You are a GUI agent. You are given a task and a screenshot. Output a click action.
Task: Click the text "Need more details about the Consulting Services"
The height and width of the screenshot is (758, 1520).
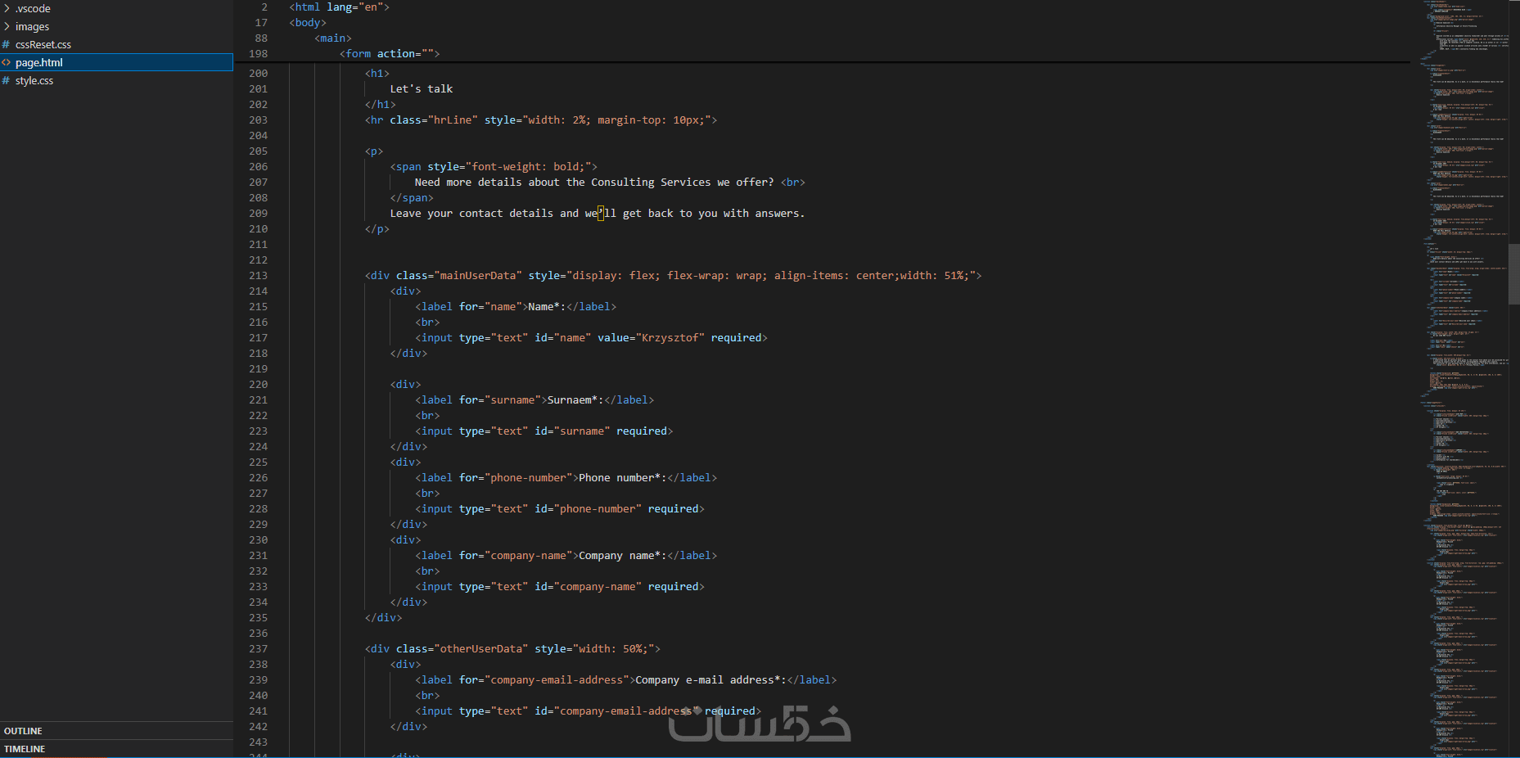[x=563, y=183]
